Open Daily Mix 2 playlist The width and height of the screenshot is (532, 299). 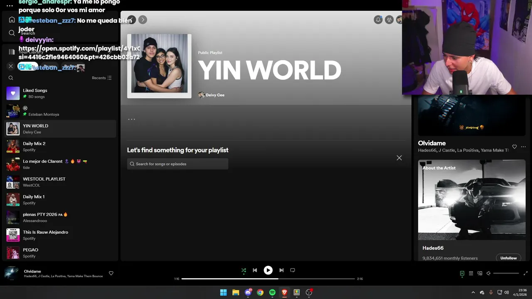point(60,147)
